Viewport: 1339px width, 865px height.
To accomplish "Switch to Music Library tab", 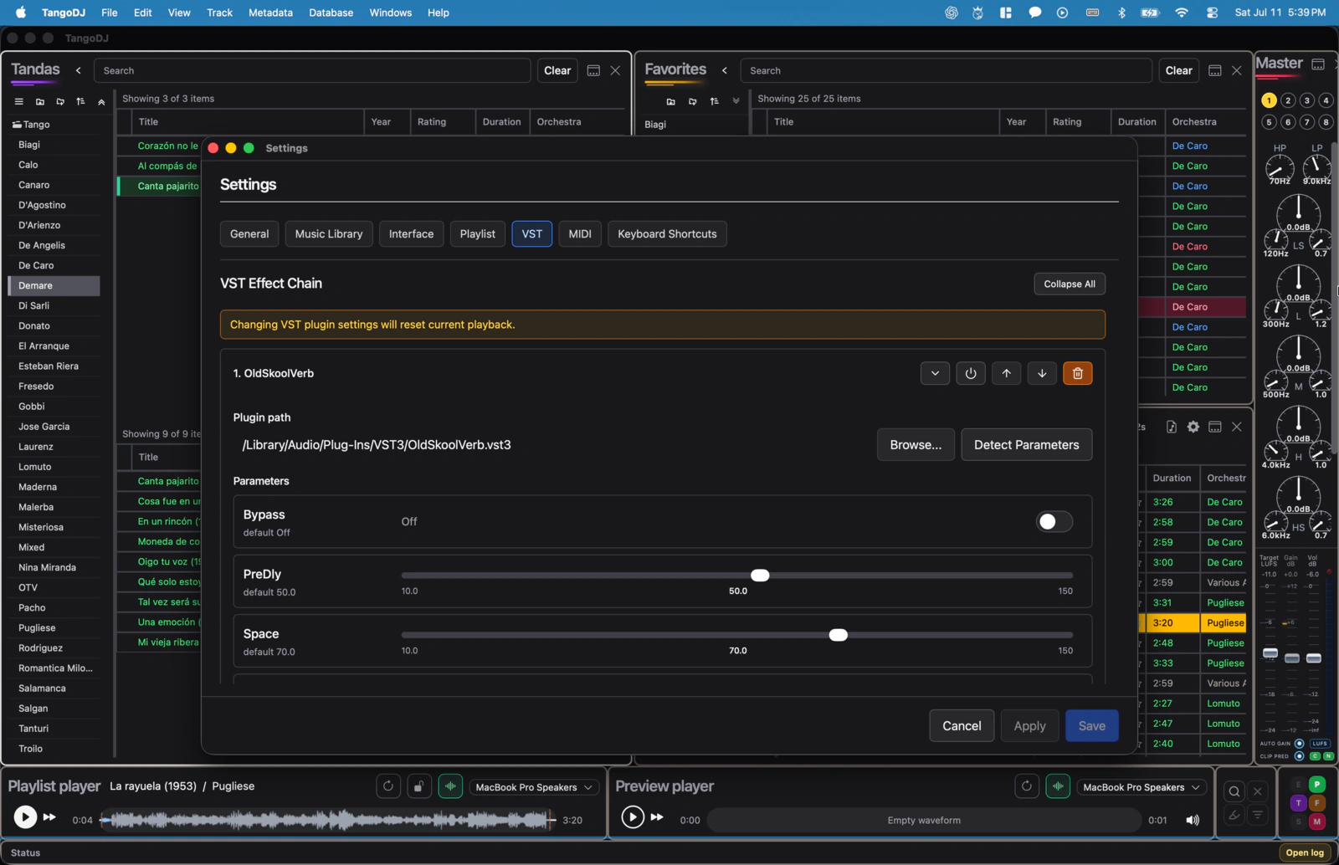I will coord(329,234).
